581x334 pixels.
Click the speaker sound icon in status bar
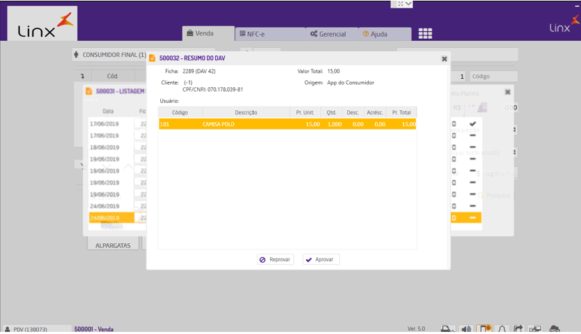(466, 328)
